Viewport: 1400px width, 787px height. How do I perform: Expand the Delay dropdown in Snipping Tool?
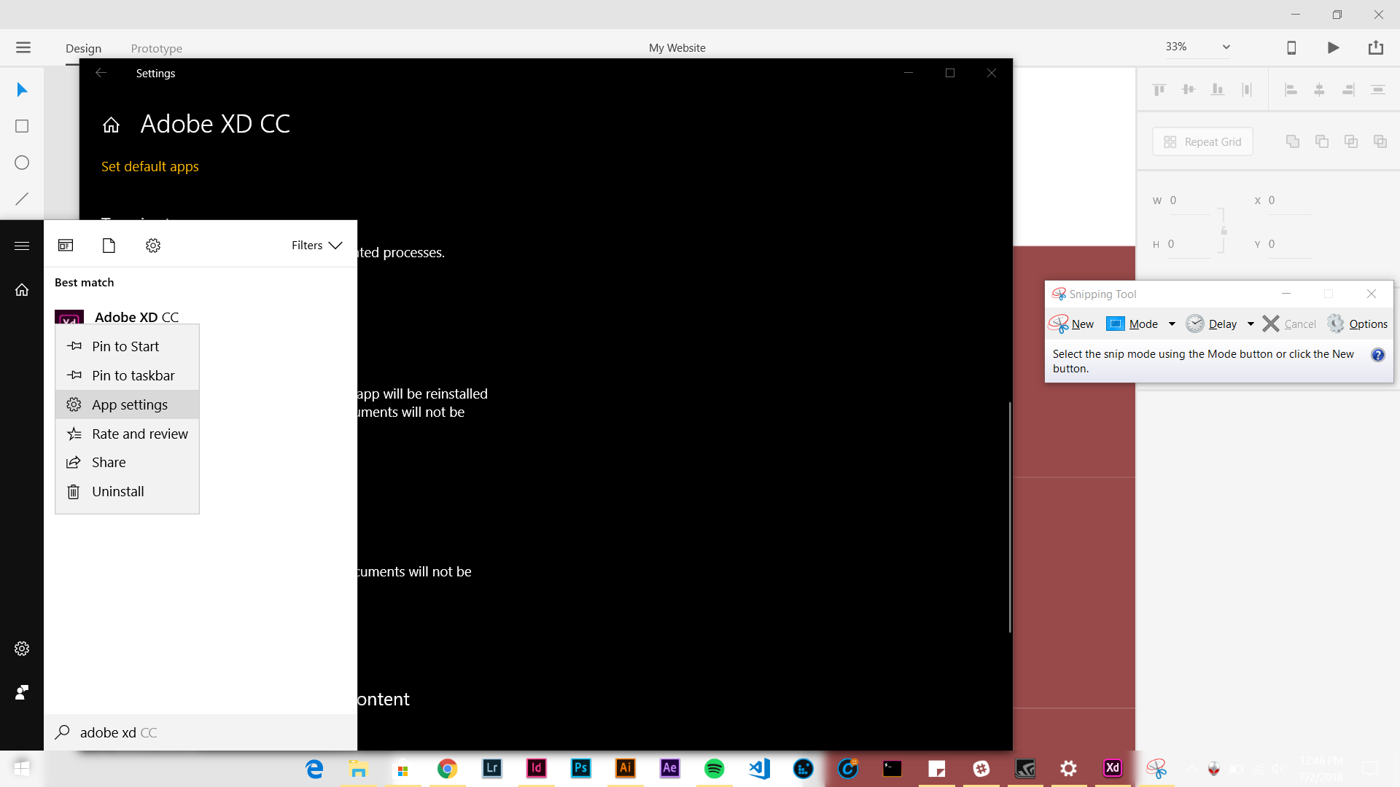point(1250,324)
